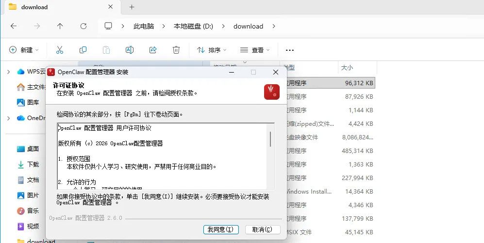Open 图片 in the sidebar

28,196
